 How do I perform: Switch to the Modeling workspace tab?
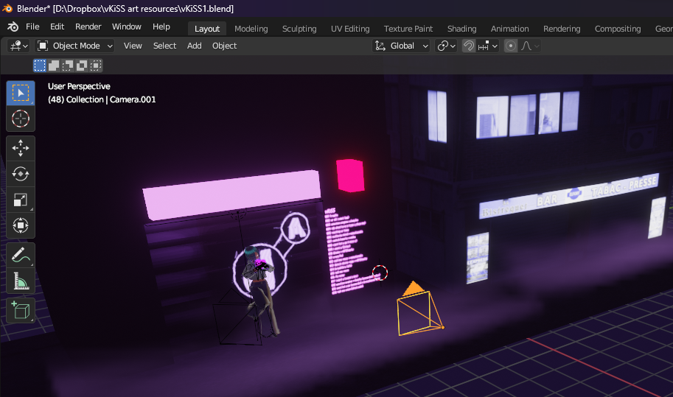tap(251, 29)
